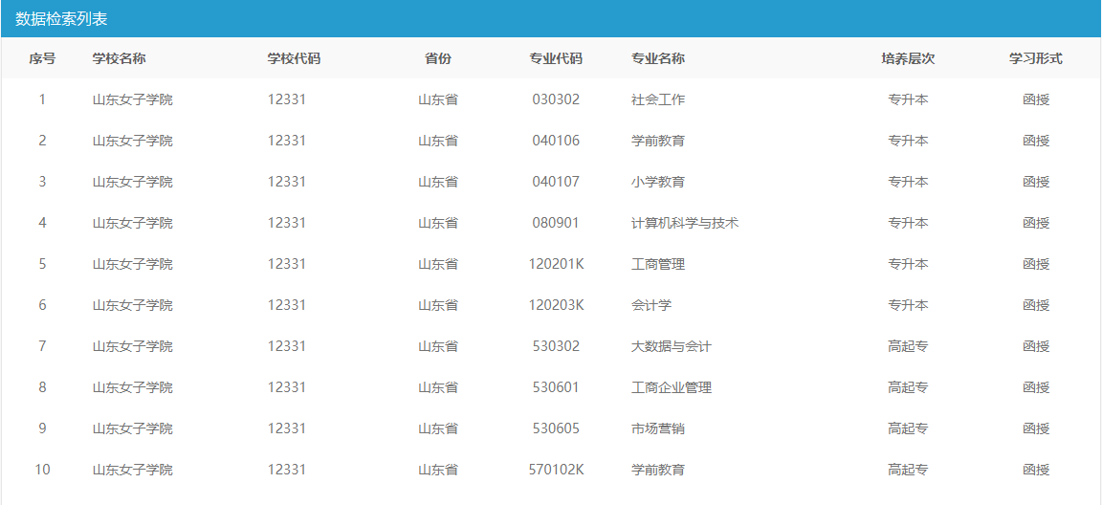Viewport: 1102px width, 505px height.
Task: Select the 小学教育 major name
Action: point(658,182)
